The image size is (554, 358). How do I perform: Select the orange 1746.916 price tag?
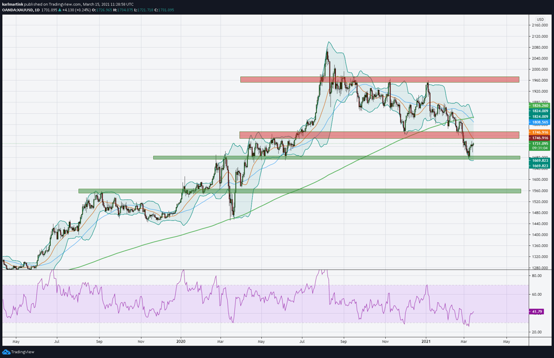click(539, 132)
